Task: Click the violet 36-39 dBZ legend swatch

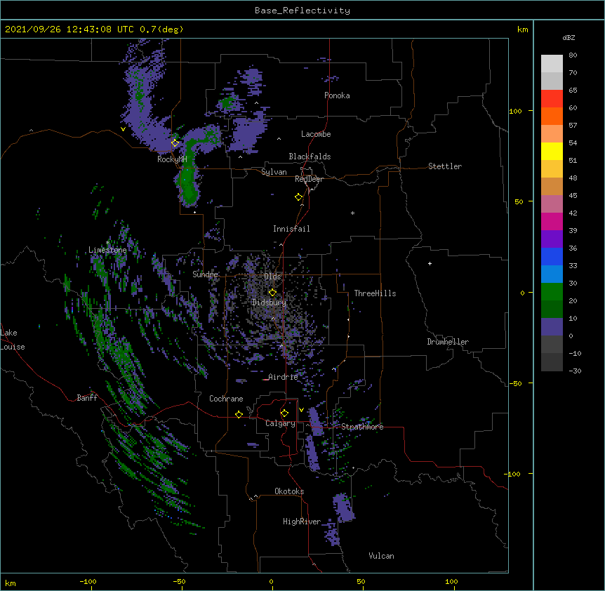Action: pos(552,239)
